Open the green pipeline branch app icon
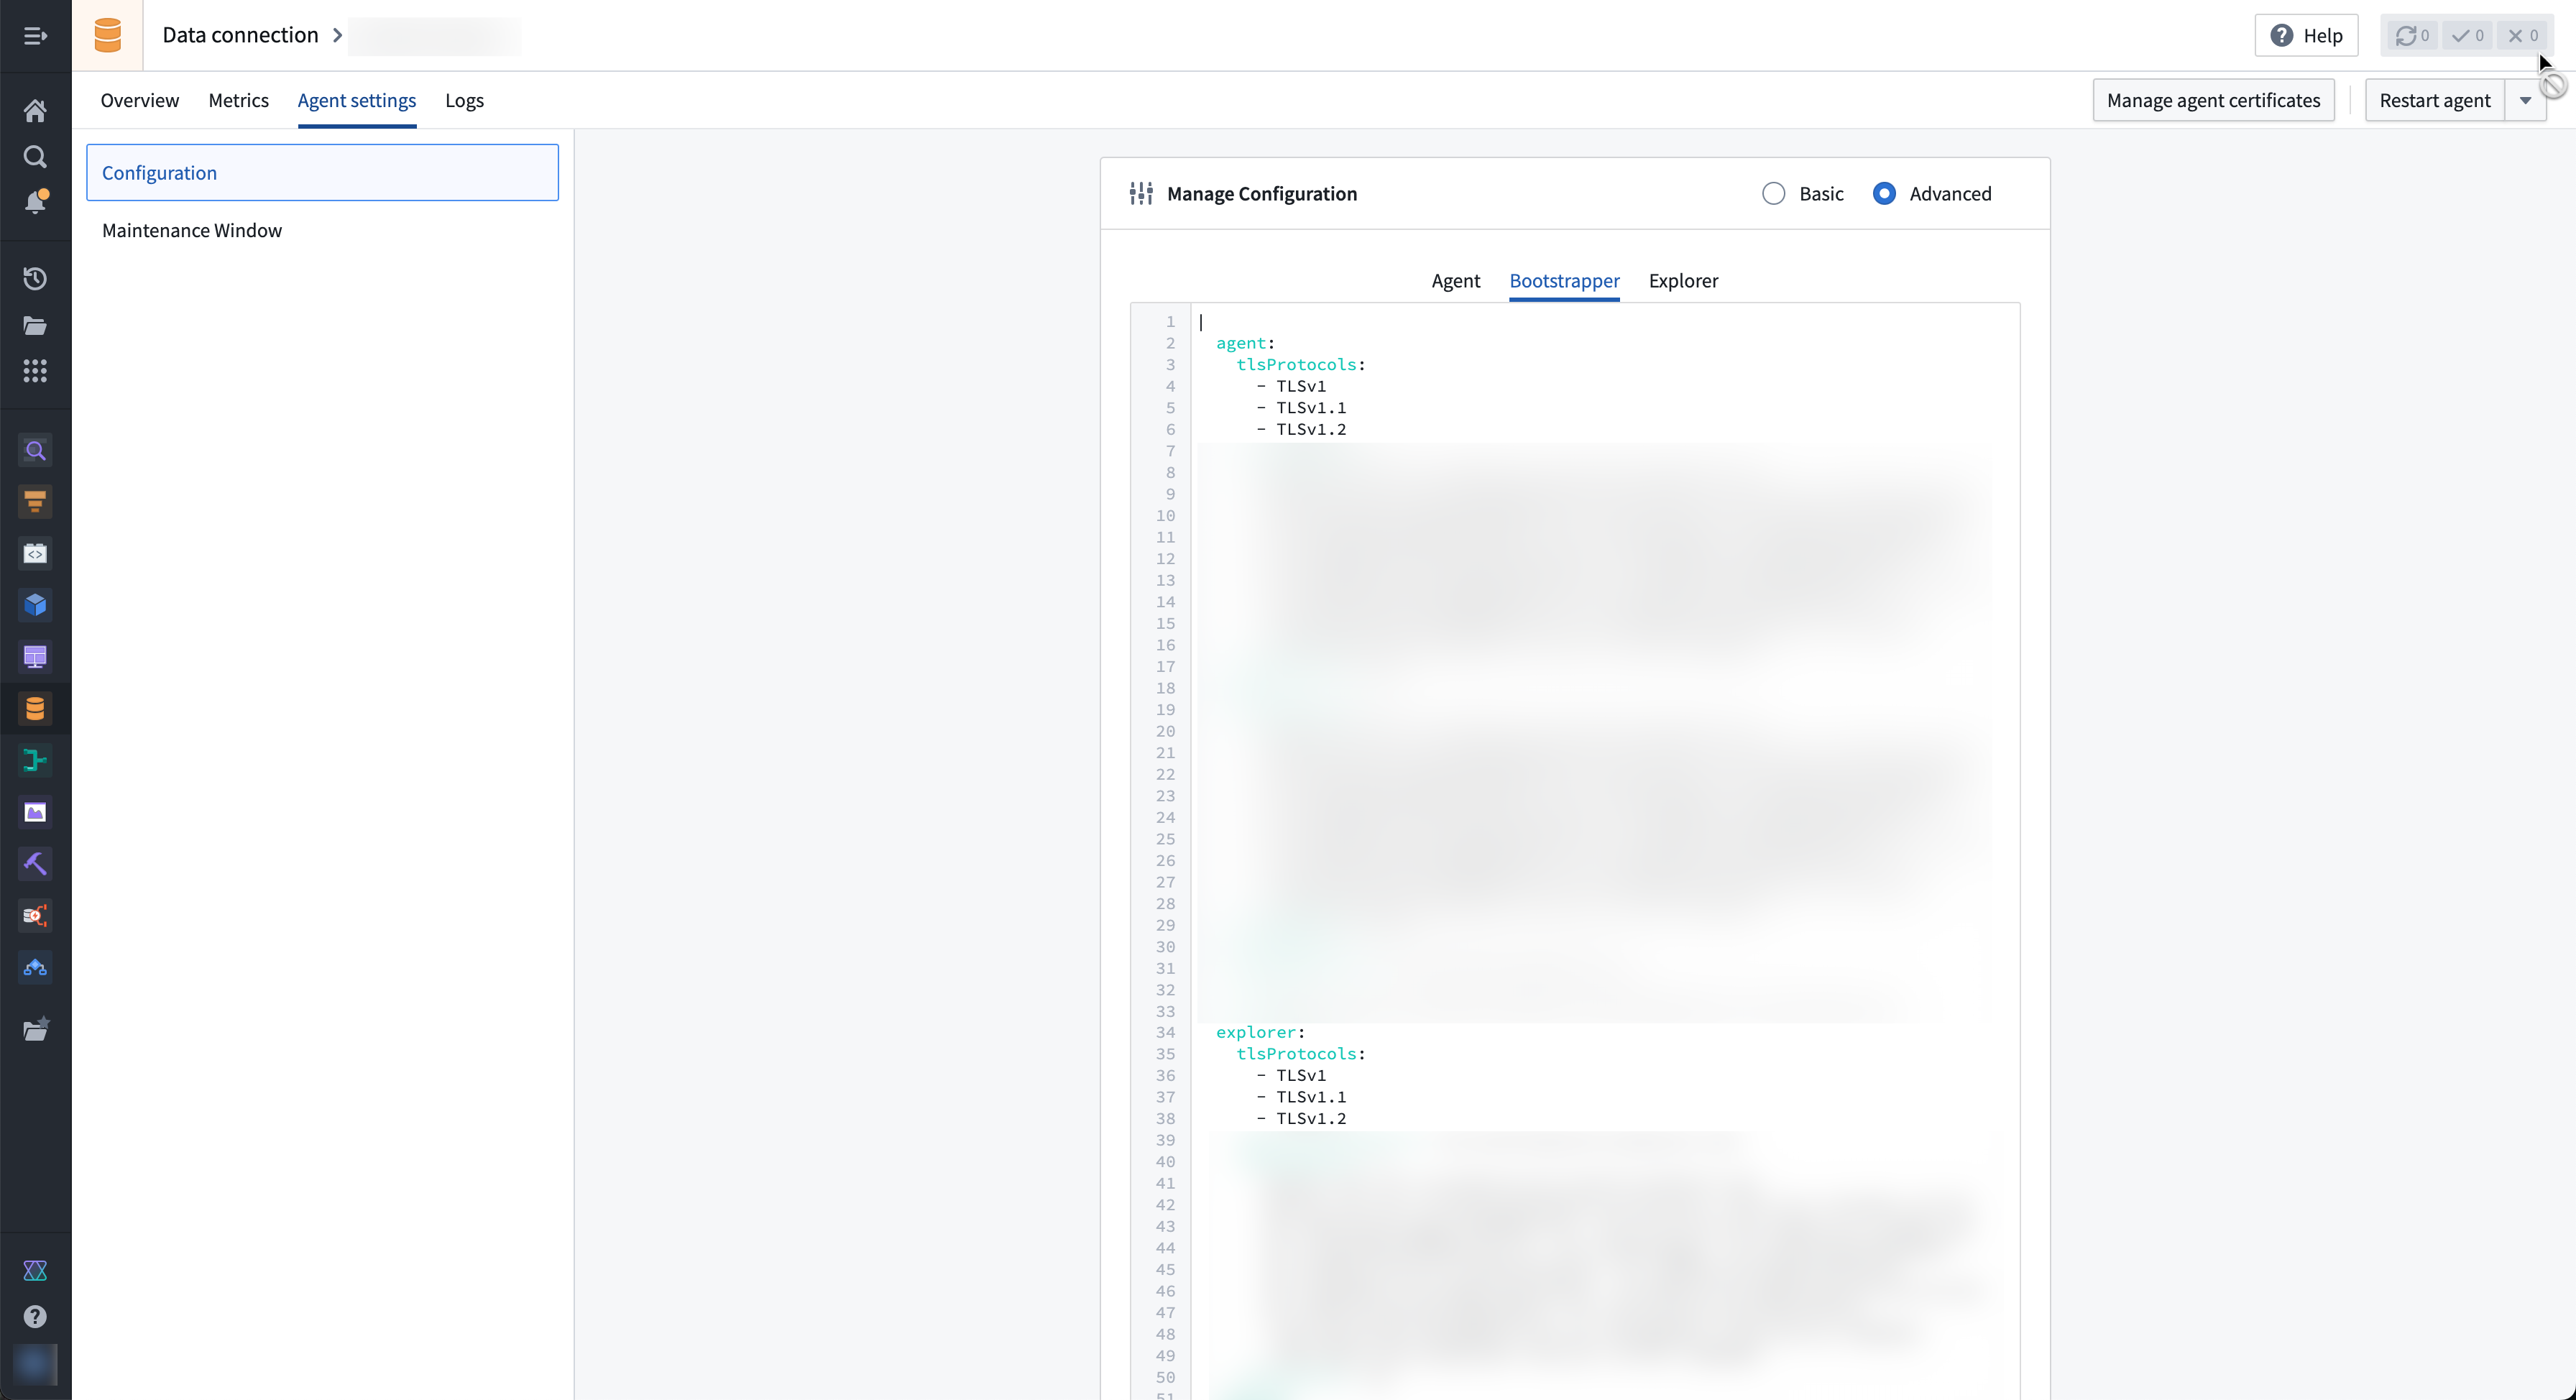Viewport: 2576px width, 1400px height. pyautogui.click(x=35, y=761)
